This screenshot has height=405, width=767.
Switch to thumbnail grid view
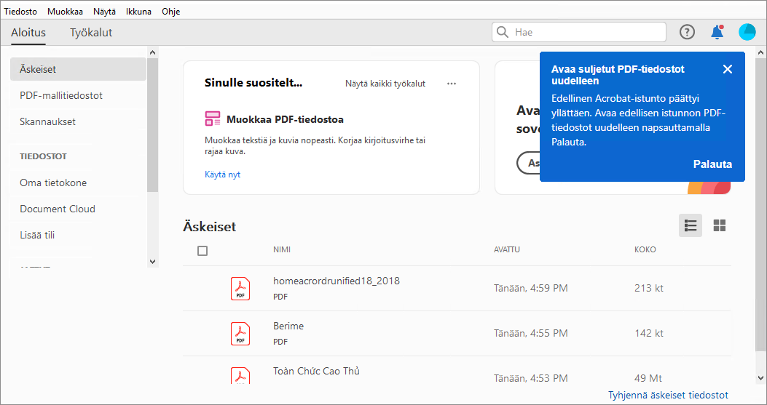(x=720, y=225)
